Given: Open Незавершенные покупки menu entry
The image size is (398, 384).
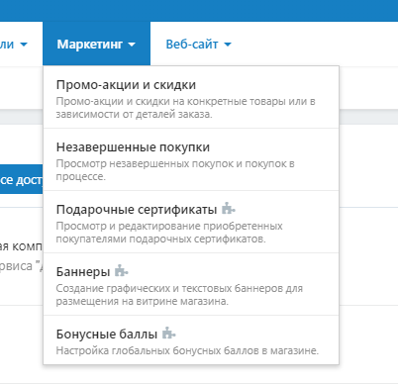Looking at the screenshot, I should tap(191, 159).
